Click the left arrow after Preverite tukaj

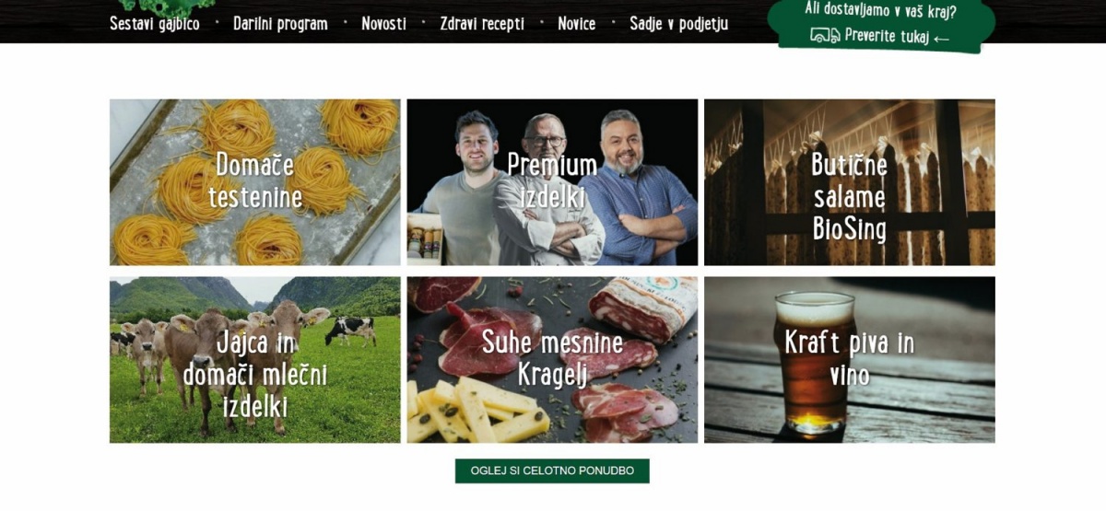coord(940,38)
